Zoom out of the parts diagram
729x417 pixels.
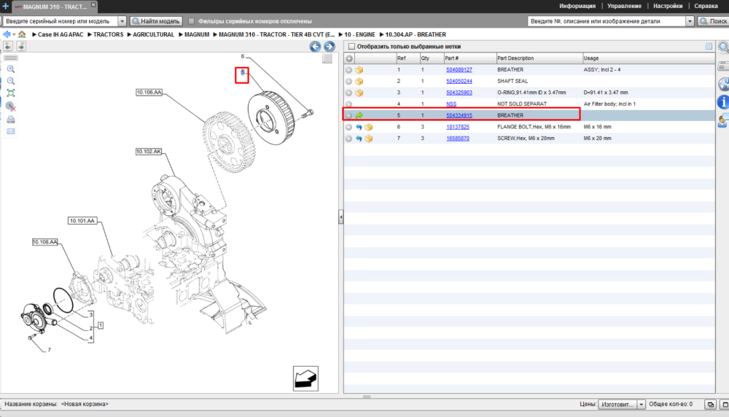click(x=11, y=81)
